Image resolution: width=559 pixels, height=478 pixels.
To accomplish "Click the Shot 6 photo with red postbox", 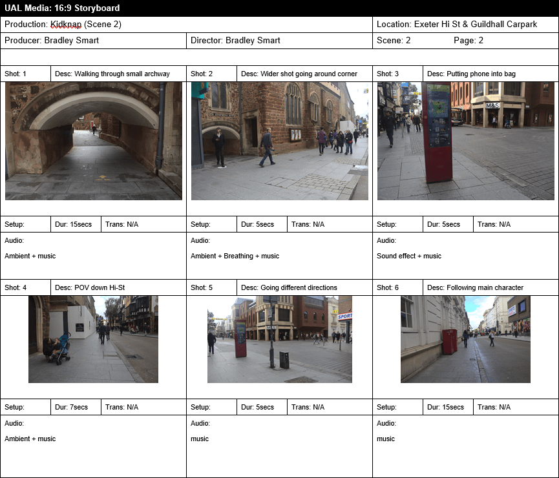I will tap(465, 339).
